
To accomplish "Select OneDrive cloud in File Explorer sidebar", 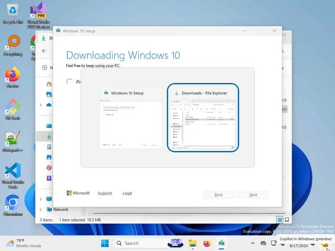I will (49, 105).
